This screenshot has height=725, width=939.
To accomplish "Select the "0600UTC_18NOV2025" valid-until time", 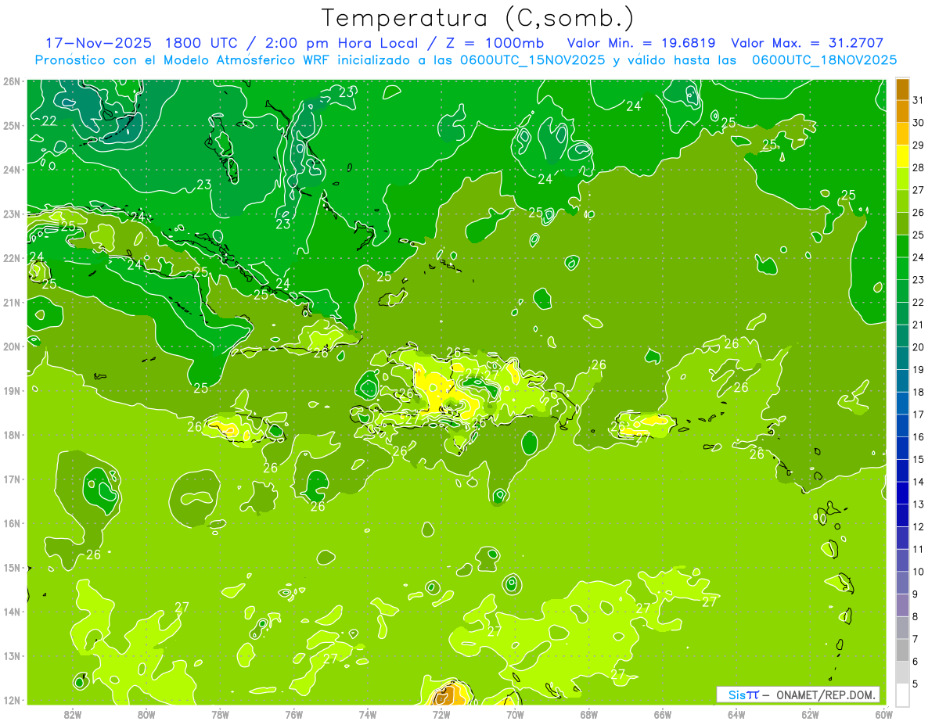I will [x=824, y=60].
